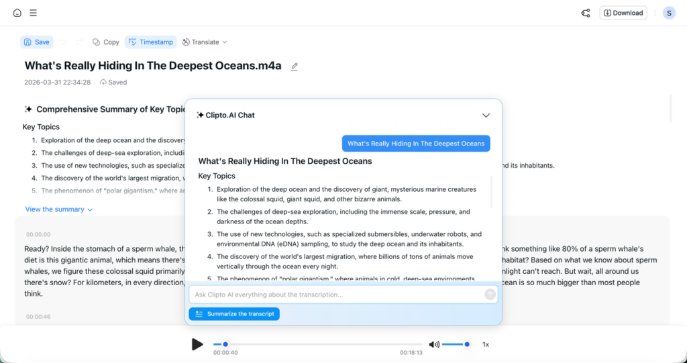Click the Download button
This screenshot has width=687, height=363.
coord(623,13)
